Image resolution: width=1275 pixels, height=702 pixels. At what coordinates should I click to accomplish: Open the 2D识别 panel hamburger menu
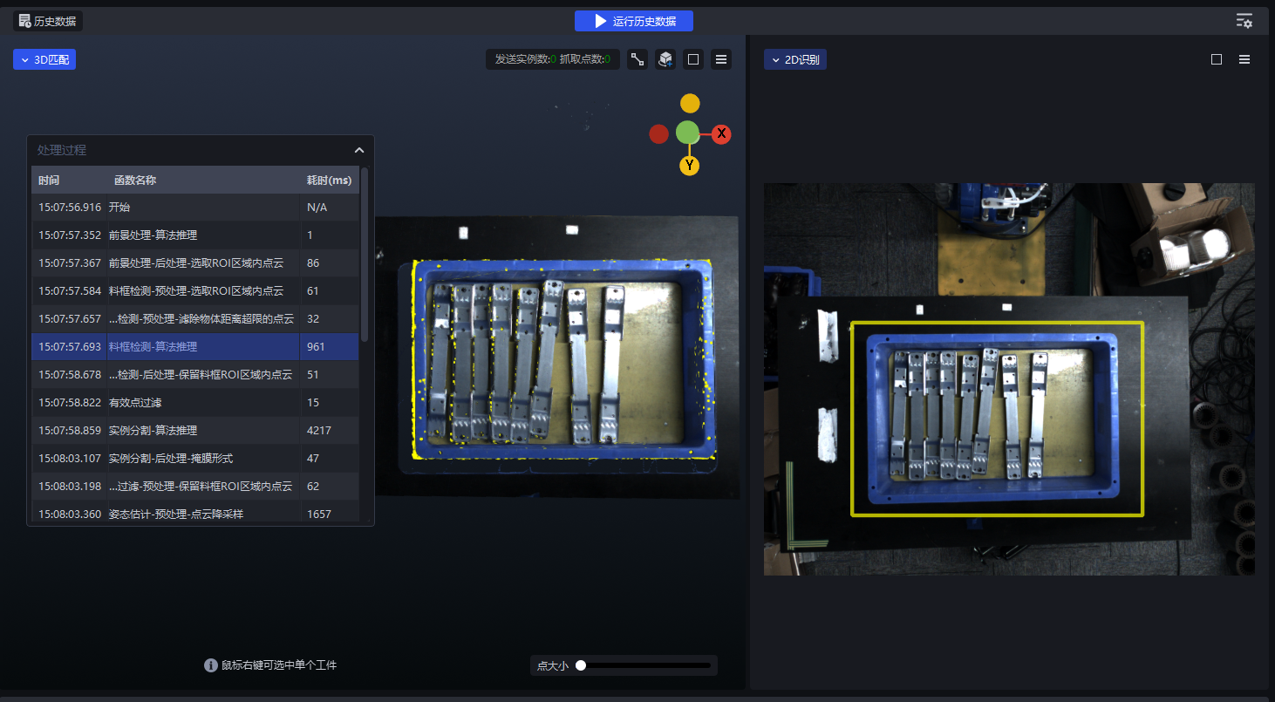pos(1244,59)
